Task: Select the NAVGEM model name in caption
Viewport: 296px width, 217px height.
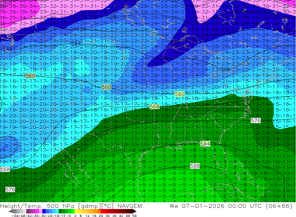Action: point(130,206)
